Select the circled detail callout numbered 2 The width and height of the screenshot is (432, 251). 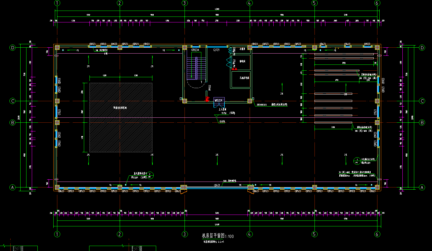(x=150, y=174)
